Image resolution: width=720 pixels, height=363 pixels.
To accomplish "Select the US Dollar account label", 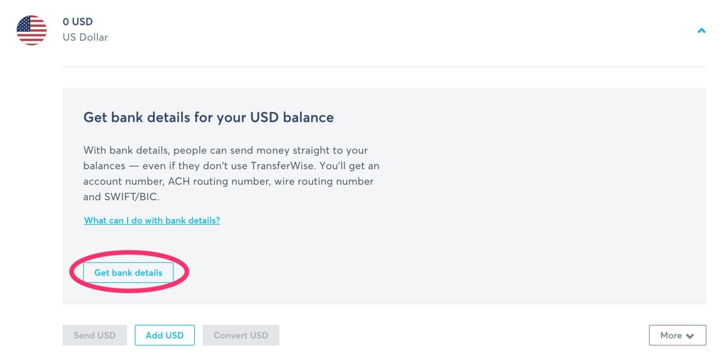I will click(x=85, y=37).
